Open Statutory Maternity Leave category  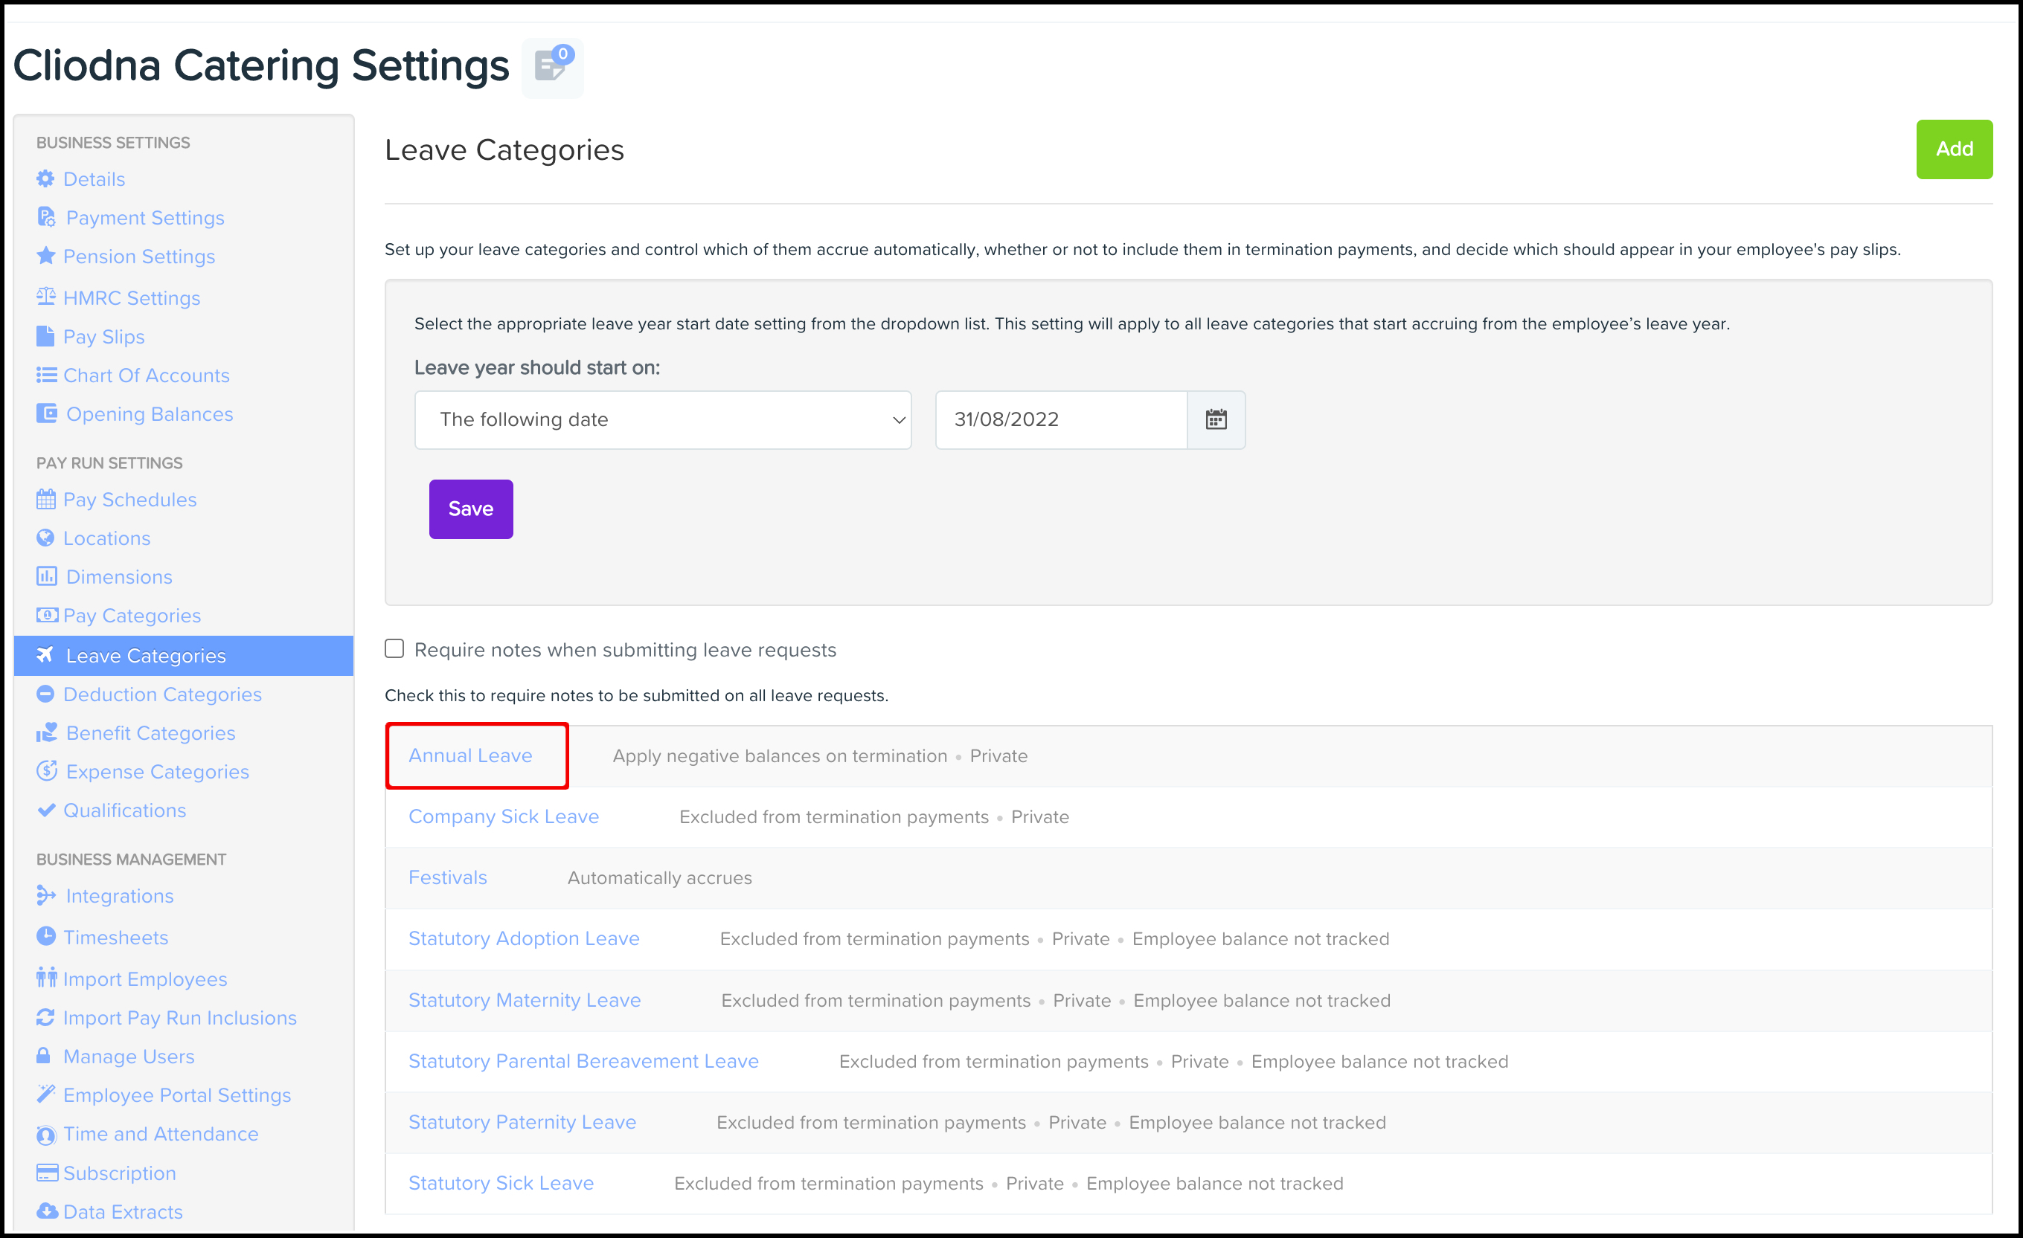(x=524, y=1000)
